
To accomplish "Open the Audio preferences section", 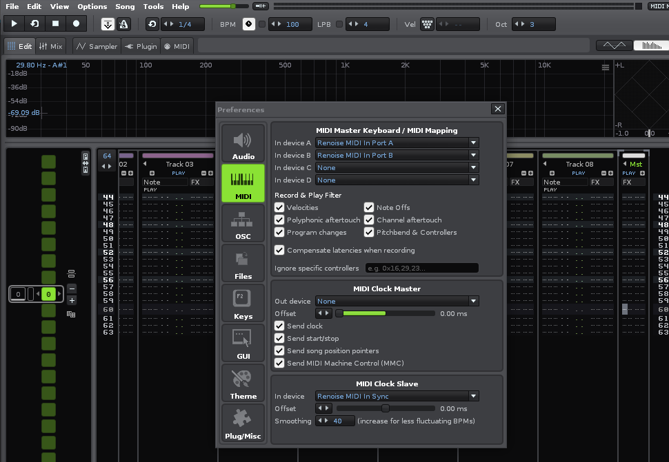I will pos(243,144).
